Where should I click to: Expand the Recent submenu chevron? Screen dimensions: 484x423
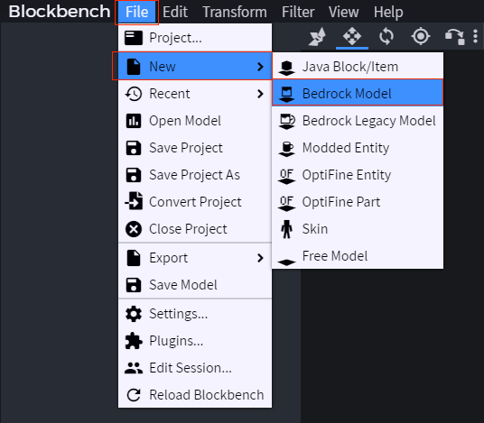click(261, 94)
